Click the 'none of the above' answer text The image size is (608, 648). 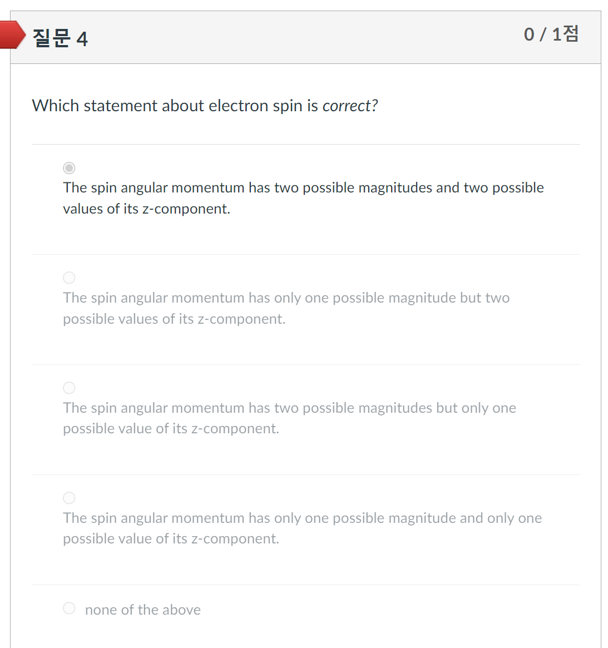pyautogui.click(x=142, y=610)
